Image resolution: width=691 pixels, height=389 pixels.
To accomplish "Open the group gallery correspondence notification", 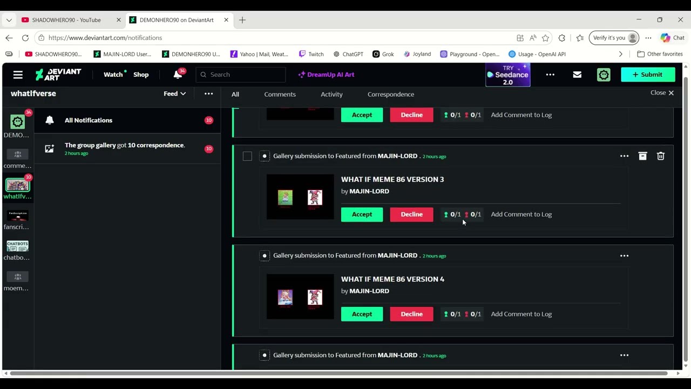I will [127, 149].
